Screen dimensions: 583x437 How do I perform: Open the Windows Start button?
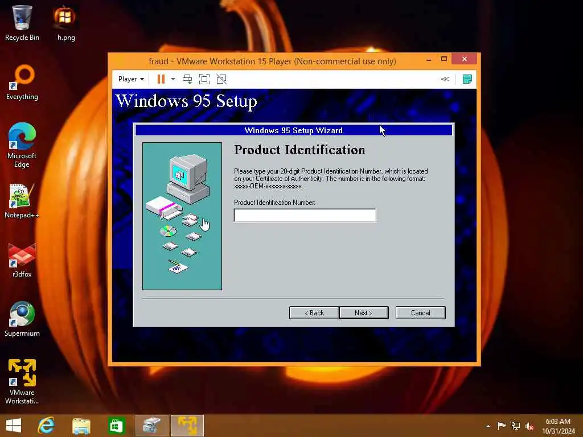(x=14, y=426)
